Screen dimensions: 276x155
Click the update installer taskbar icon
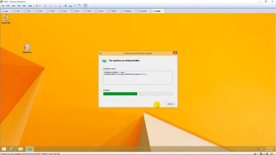click(x=30, y=149)
